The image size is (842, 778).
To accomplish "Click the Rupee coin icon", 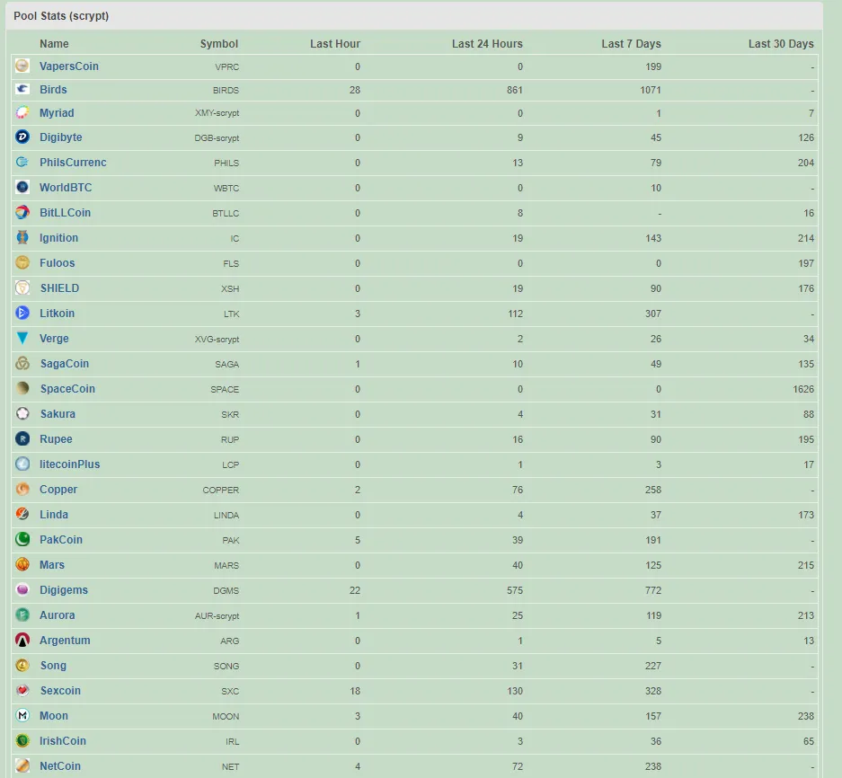I will coord(22,438).
